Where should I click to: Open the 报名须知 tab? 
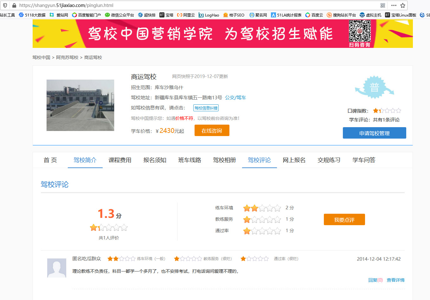[155, 160]
